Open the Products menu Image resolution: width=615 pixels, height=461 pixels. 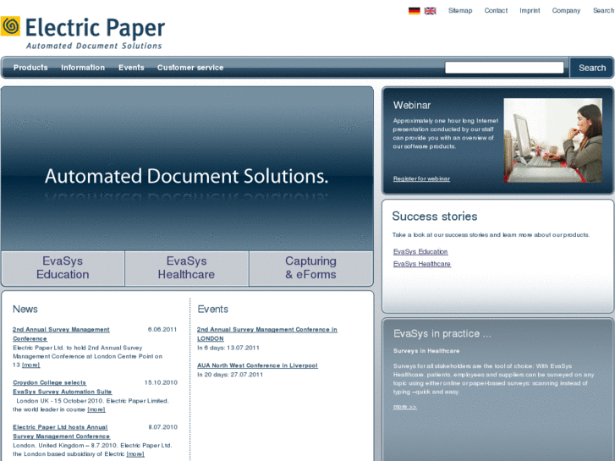30,68
